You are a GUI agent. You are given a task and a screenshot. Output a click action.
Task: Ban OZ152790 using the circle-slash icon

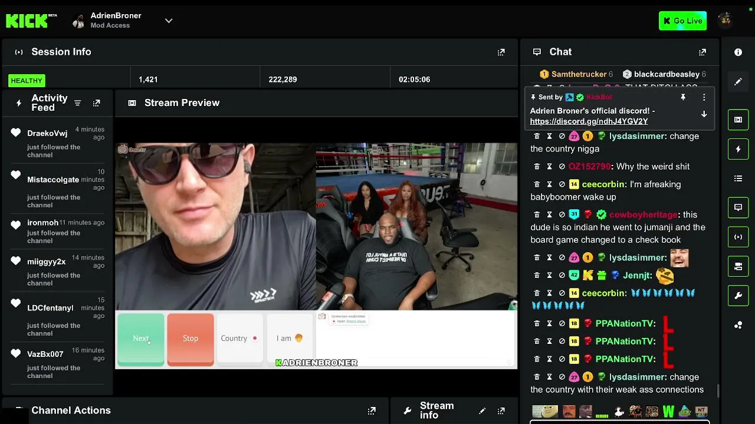pos(562,167)
